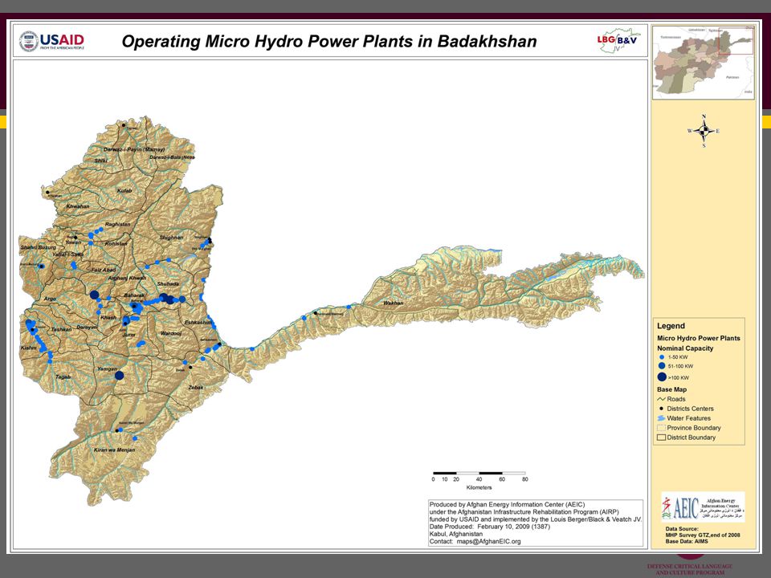771x578 pixels.
Task: Click the Darayim district label
Action: [87, 328]
